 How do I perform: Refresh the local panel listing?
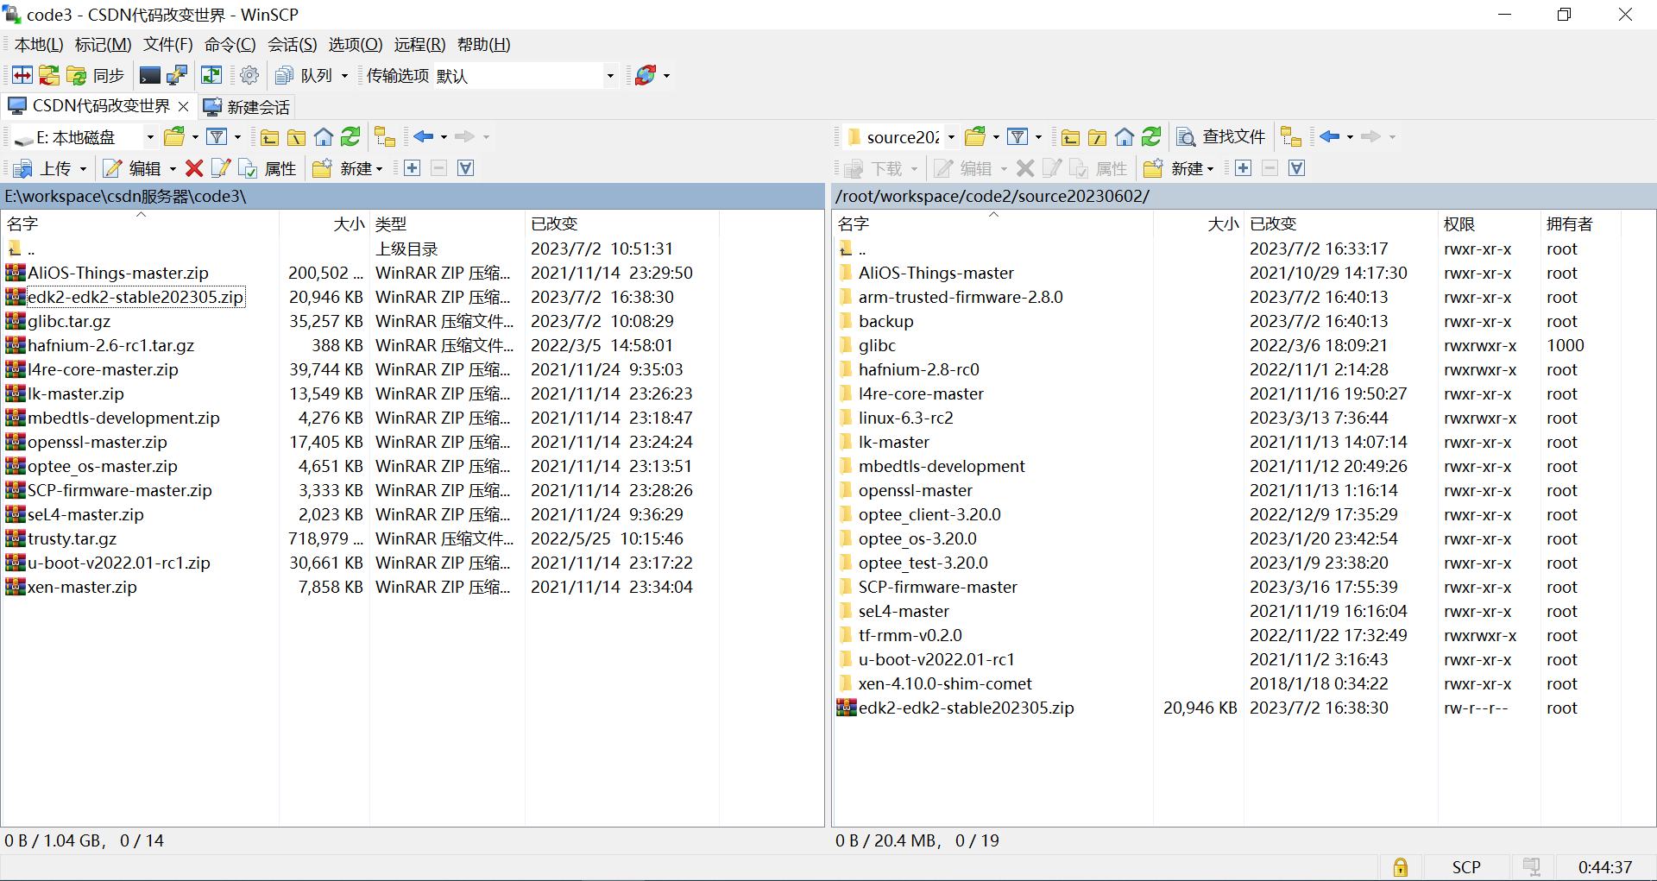[x=350, y=137]
